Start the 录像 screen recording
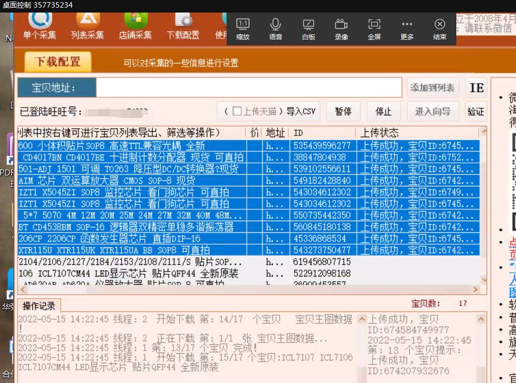The width and height of the screenshot is (516, 383). [341, 27]
